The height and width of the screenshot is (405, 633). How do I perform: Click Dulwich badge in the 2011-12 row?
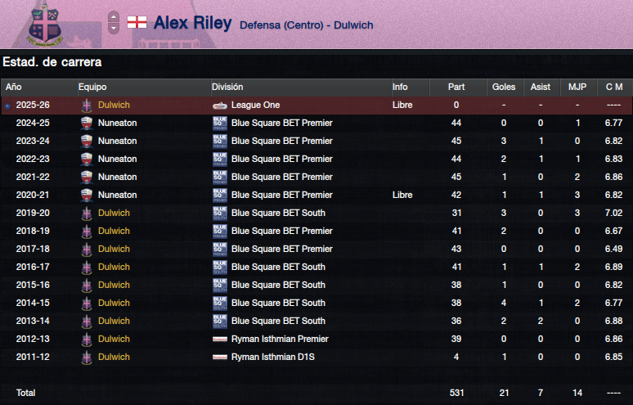(x=87, y=358)
